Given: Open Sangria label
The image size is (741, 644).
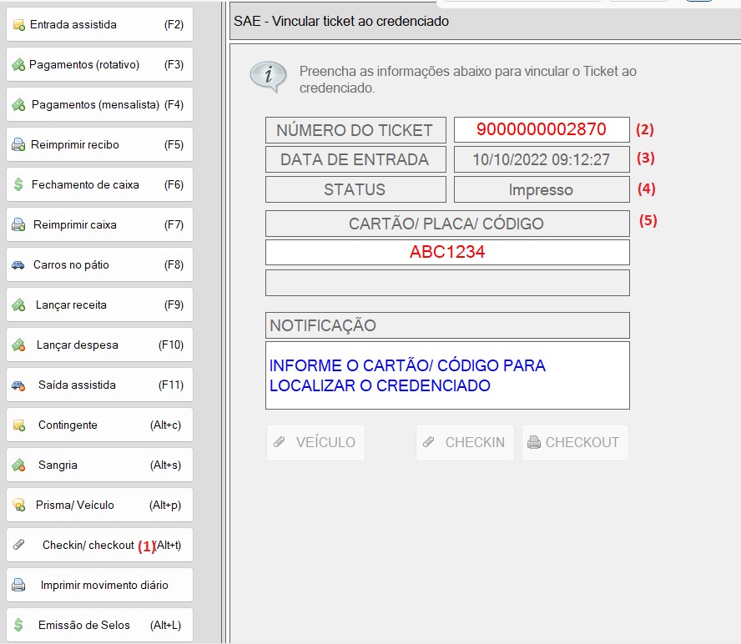Looking at the screenshot, I should 58,465.
